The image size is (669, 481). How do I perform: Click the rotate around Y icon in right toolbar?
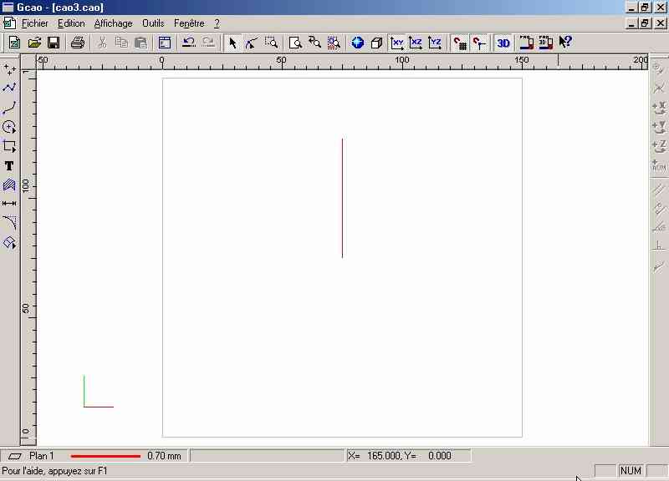pyautogui.click(x=659, y=127)
